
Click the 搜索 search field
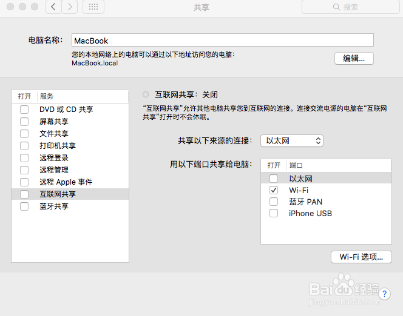point(351,7)
